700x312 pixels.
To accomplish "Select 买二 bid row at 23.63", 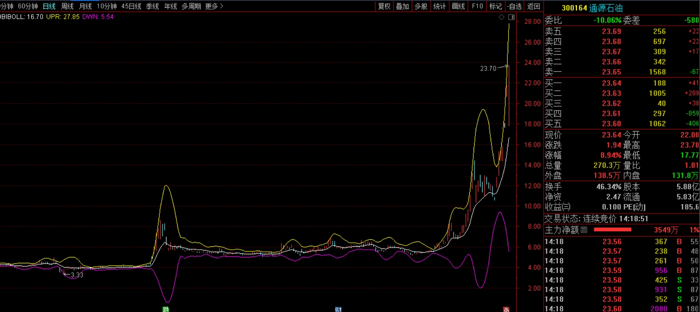I will point(622,93).
